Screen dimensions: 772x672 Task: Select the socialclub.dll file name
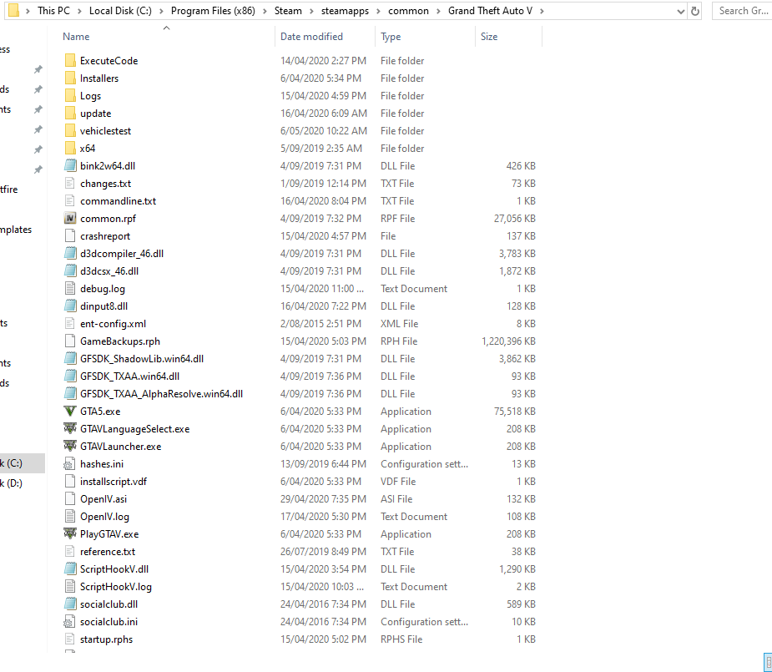click(108, 604)
